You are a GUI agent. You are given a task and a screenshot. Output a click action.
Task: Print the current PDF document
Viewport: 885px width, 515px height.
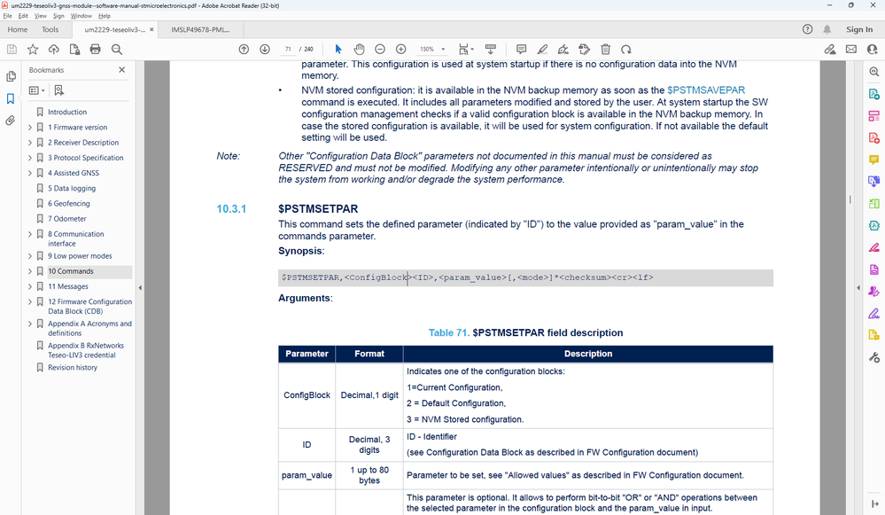pyautogui.click(x=95, y=49)
